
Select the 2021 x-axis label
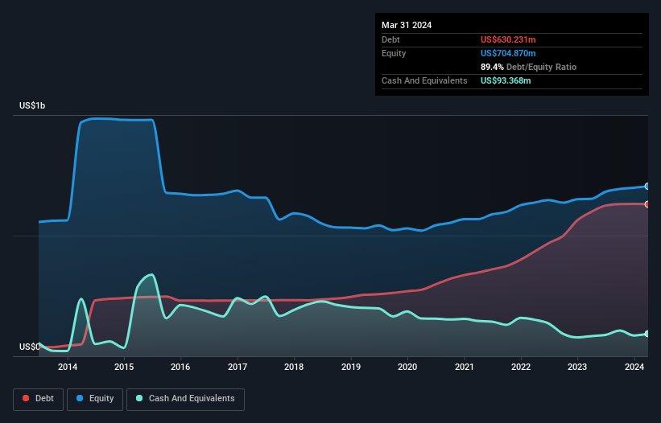click(464, 367)
